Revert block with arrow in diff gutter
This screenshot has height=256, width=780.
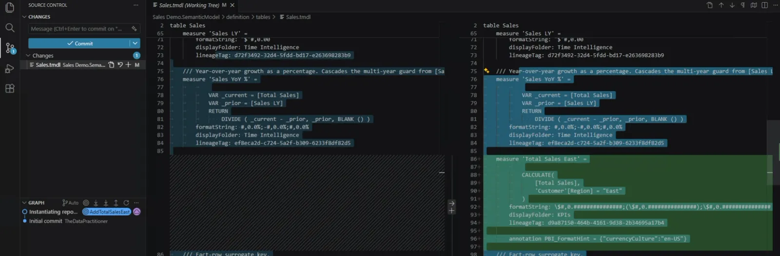coord(452,203)
